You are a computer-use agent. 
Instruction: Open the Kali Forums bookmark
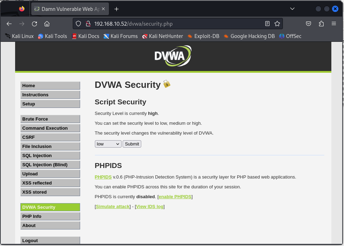(121, 36)
